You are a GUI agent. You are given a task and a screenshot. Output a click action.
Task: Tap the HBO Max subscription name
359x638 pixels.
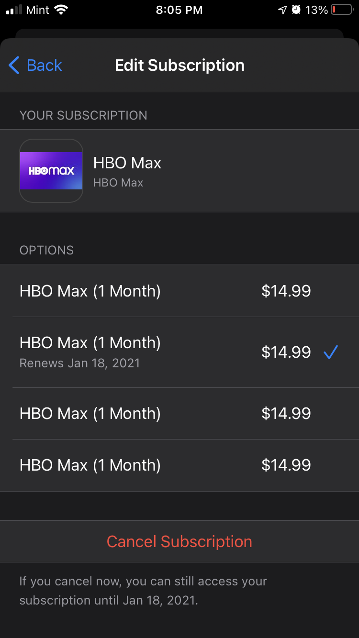point(127,163)
